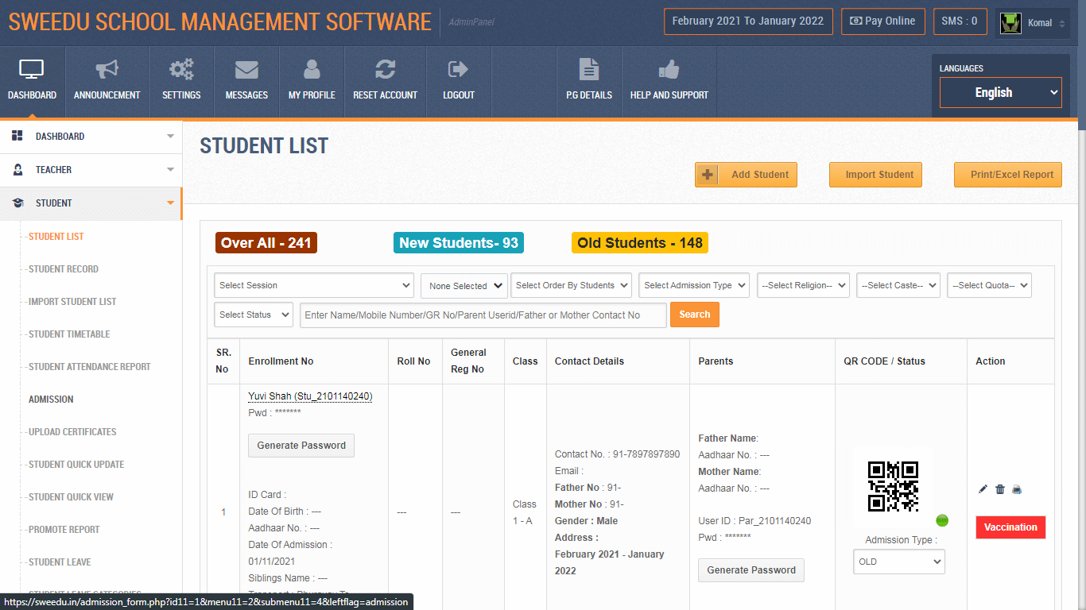Click the Announcement megaphone icon
The width and height of the screenshot is (1086, 610).
(107, 71)
